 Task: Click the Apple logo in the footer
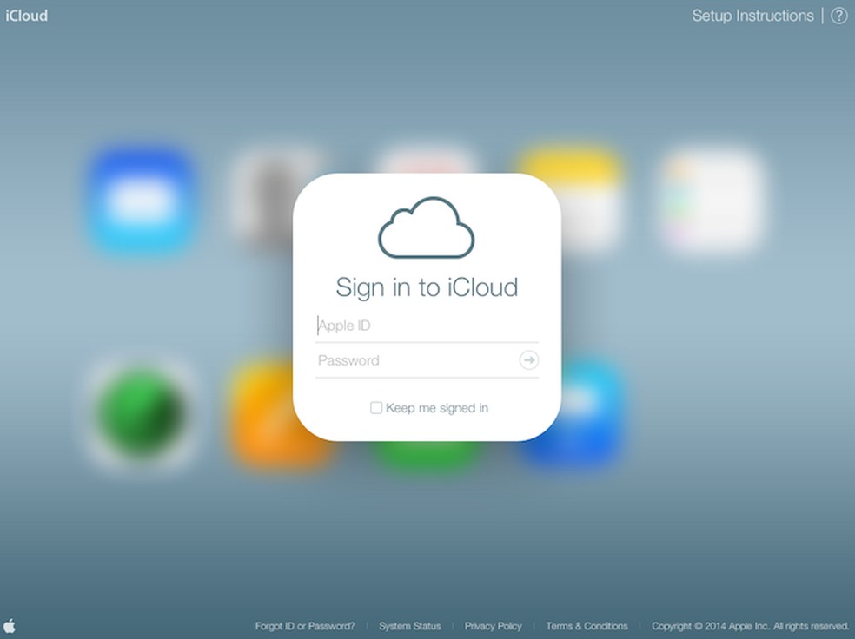pyautogui.click(x=10, y=625)
